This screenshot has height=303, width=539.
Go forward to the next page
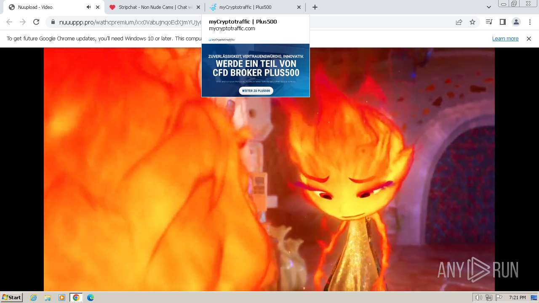[23, 22]
